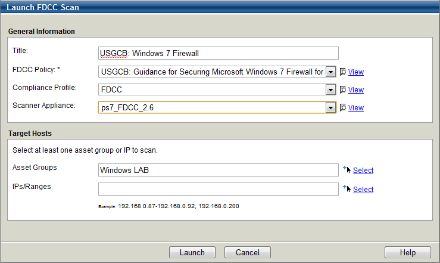
Task: Launch the FDCC scan
Action: point(192,252)
